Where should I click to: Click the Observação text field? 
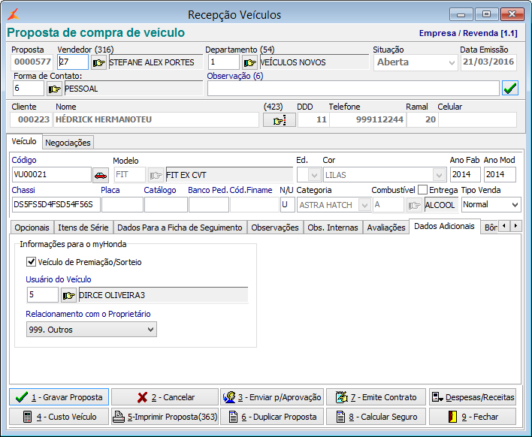click(x=353, y=89)
